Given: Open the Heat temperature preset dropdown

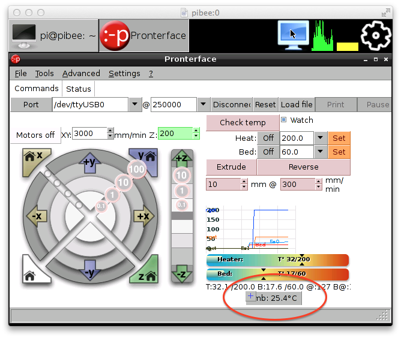Looking at the screenshot, I should click(x=320, y=138).
